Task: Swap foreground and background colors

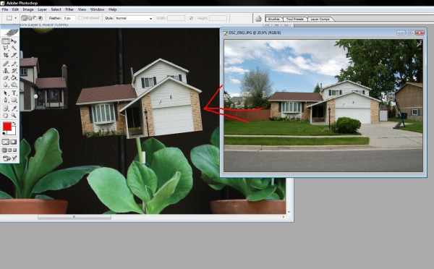Action: 14,124
